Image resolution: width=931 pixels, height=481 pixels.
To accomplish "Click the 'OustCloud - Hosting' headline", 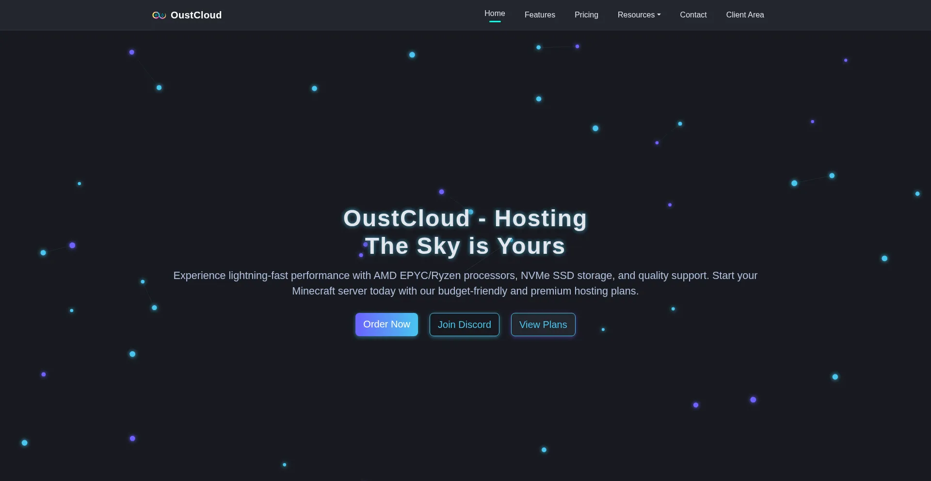I will 465,218.
